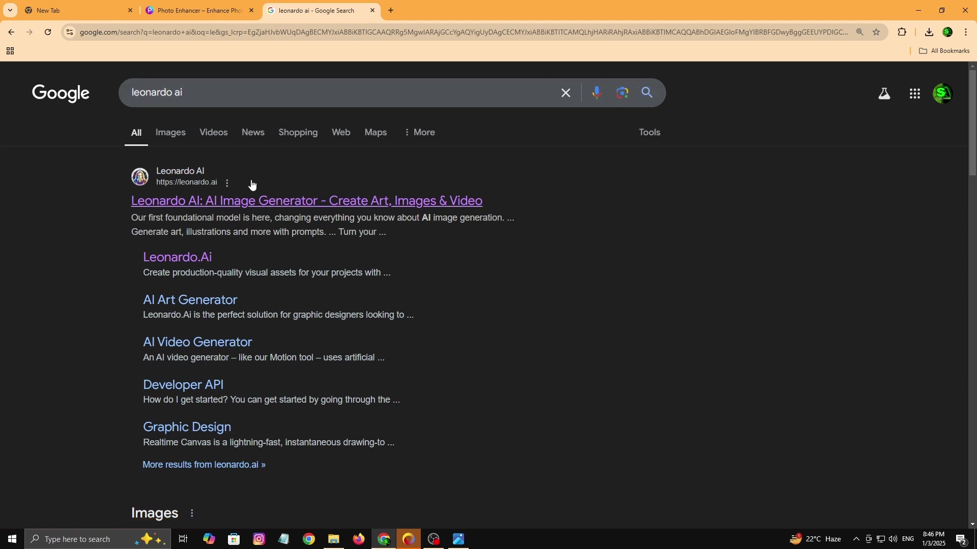Open the Leonardo.Ai sitelink
This screenshot has width=977, height=549.
[177, 257]
